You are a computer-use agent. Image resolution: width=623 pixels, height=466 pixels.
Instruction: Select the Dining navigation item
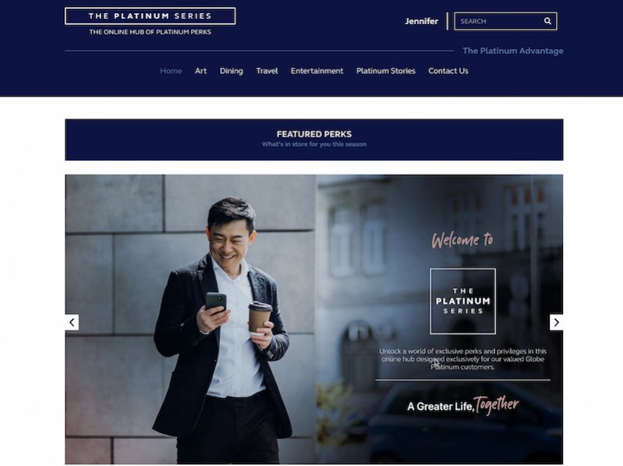click(232, 71)
